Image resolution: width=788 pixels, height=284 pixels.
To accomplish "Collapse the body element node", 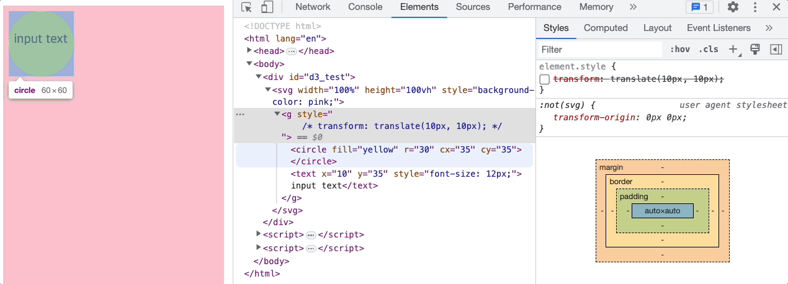I will pos(249,64).
